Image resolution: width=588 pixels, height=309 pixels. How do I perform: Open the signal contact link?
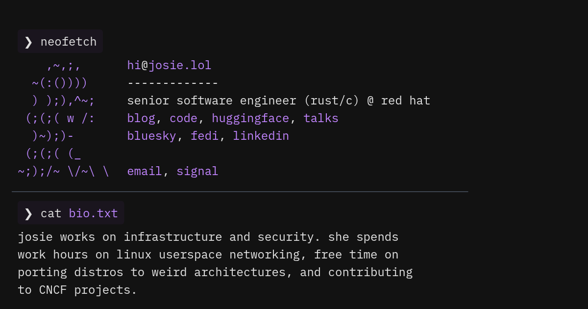pos(197,172)
